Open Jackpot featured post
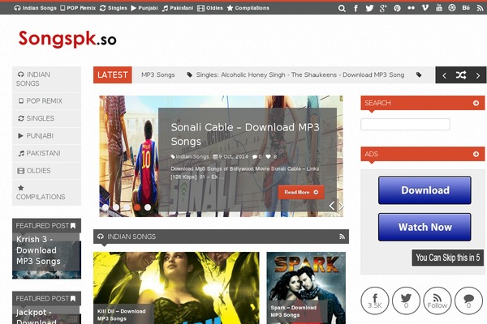This screenshot has width=487, height=324. tap(46, 315)
